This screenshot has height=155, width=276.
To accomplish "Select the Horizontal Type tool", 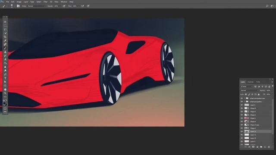I will 5,78.
